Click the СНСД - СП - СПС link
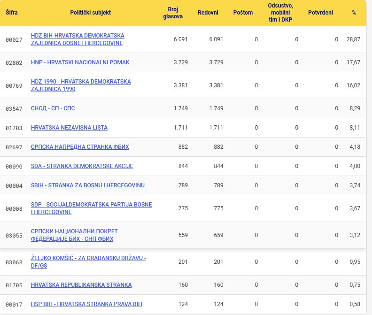The height and width of the screenshot is (315, 372). [x=53, y=108]
